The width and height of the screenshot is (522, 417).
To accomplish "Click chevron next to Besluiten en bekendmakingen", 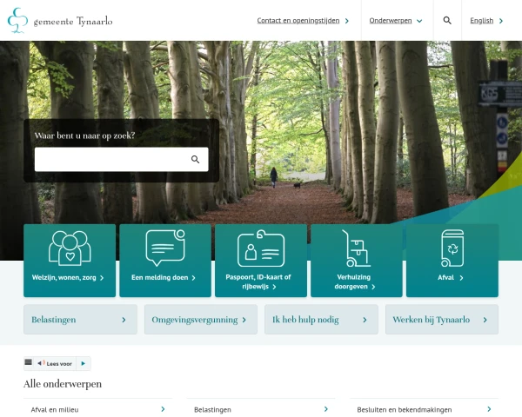I will tap(489, 409).
